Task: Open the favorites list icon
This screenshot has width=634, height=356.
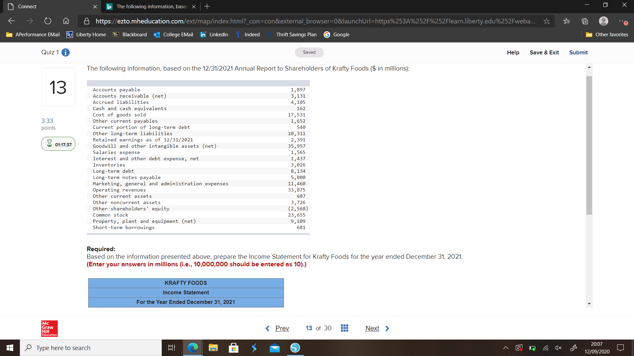Action: [567, 21]
